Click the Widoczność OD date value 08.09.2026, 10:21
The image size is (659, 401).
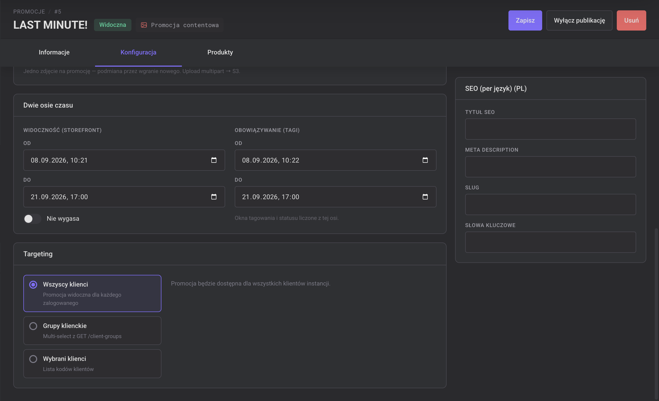click(59, 160)
